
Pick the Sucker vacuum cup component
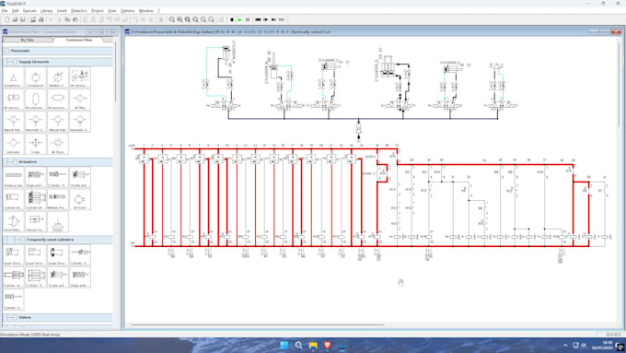(58, 222)
